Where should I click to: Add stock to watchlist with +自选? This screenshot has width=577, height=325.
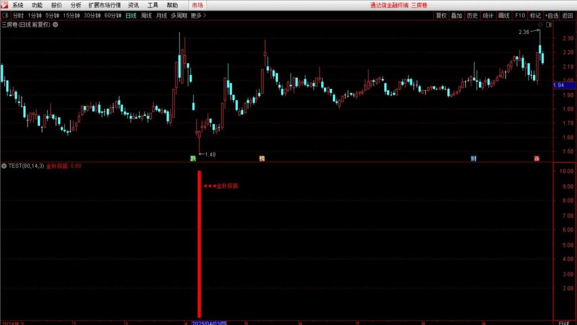[x=552, y=16]
